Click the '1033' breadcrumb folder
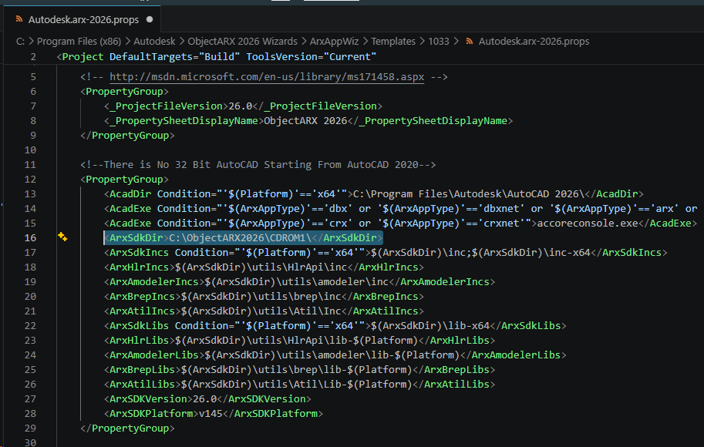This screenshot has height=447, width=704. pyautogui.click(x=439, y=42)
